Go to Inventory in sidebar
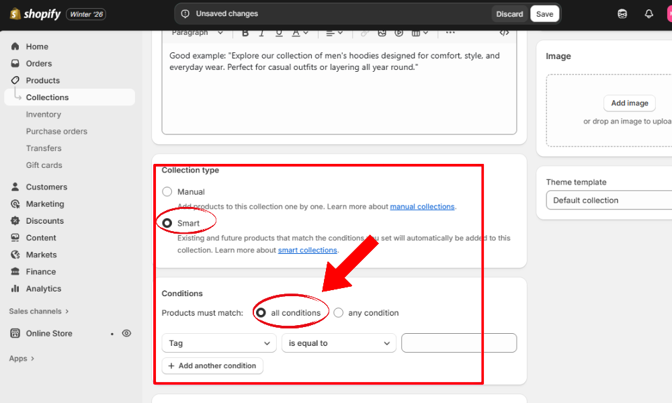The image size is (672, 403). coord(44,114)
